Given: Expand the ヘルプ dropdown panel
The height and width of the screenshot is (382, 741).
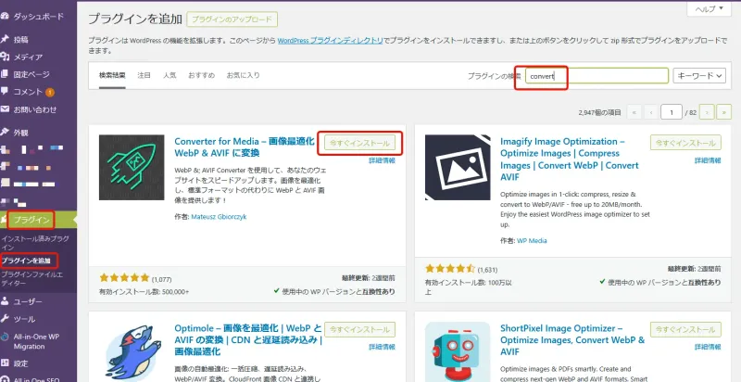Looking at the screenshot, I should coord(709,8).
